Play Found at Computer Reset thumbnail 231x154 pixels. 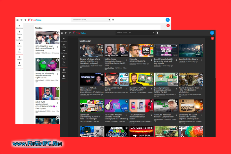point(191,79)
